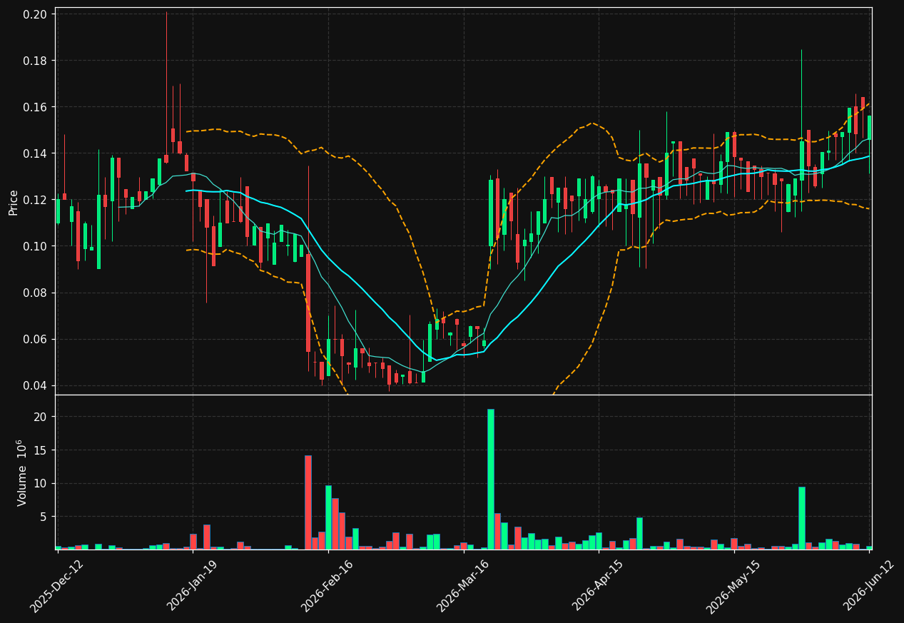904x623 pixels.
Task: Click the 2026-Jan-19 date label
Action: pyautogui.click(x=192, y=585)
